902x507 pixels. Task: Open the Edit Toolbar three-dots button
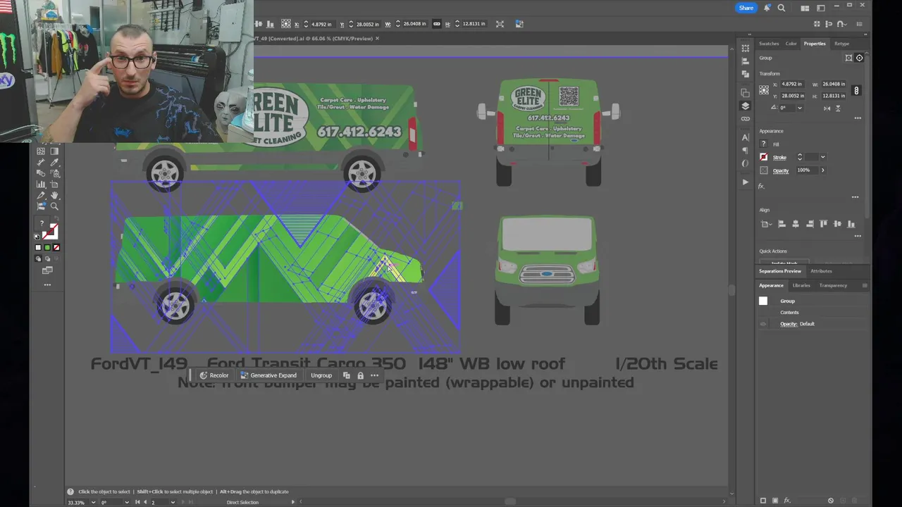(x=47, y=284)
